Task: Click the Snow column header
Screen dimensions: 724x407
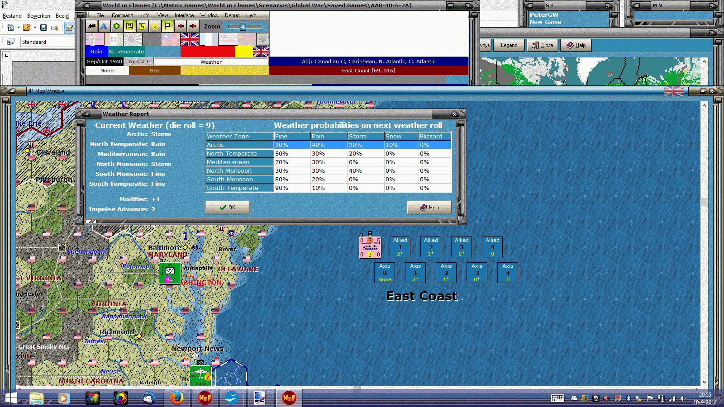Action: (x=401, y=137)
